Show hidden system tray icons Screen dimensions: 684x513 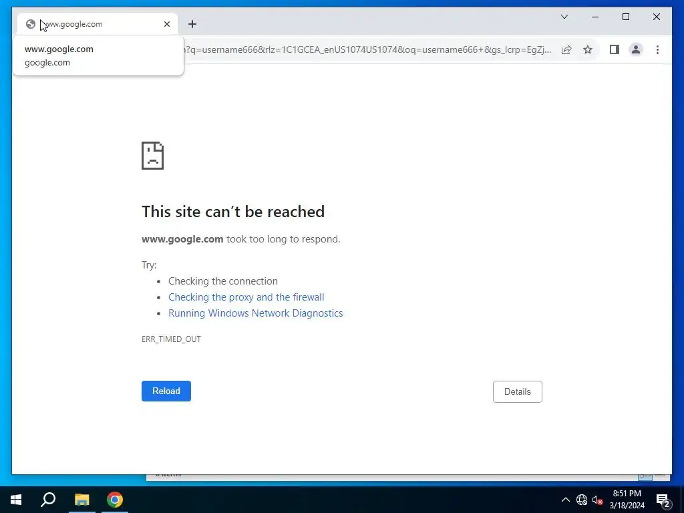point(565,500)
